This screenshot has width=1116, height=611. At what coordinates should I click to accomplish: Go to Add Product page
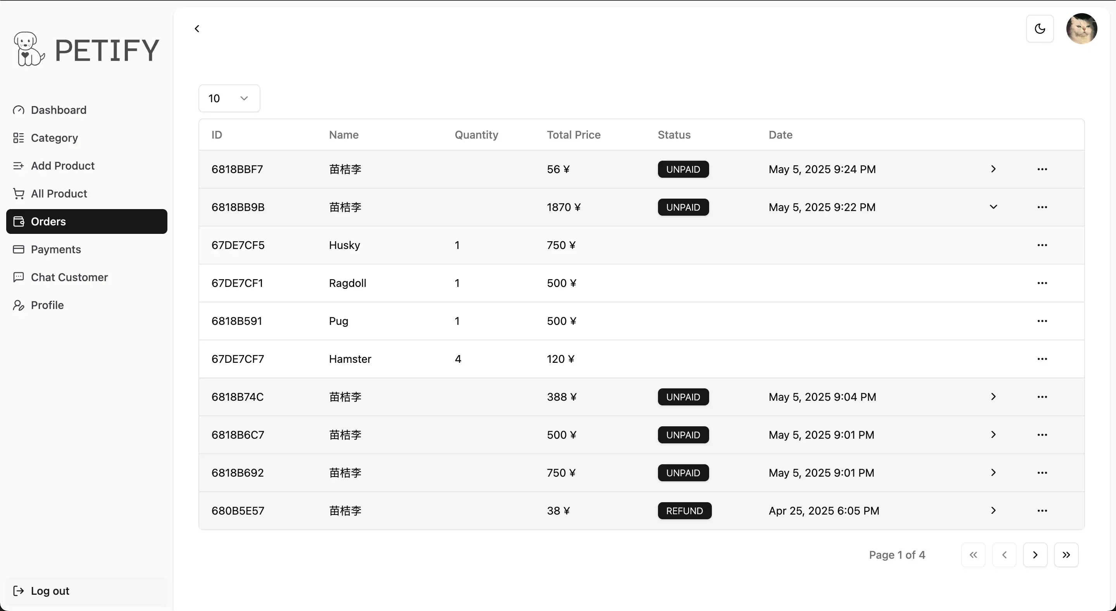(x=62, y=166)
